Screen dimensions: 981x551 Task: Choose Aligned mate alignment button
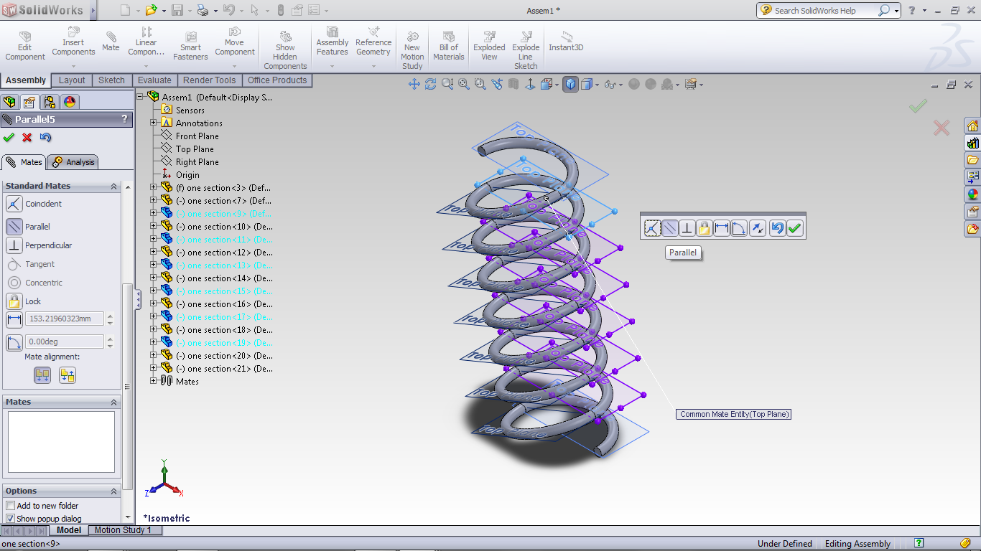[42, 375]
